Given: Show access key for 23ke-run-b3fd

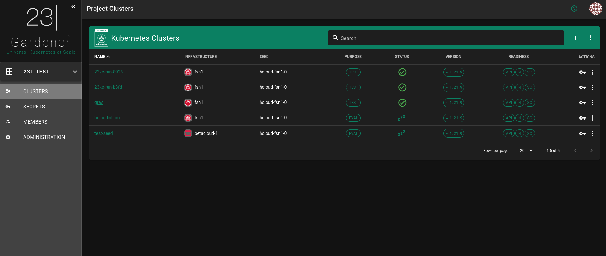Looking at the screenshot, I should pos(582,87).
